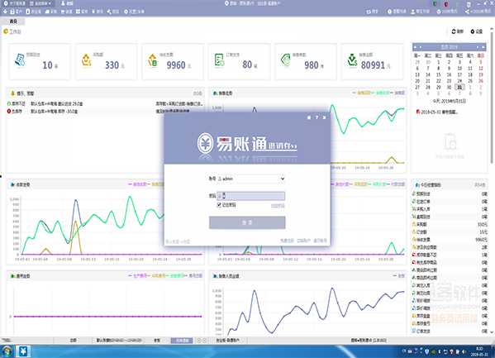Toggle the remember password checkbox

[219, 205]
